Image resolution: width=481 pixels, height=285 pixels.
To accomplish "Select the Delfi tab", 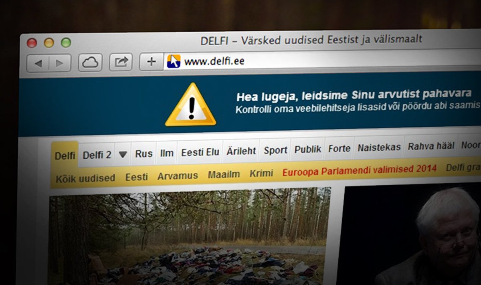I will (x=65, y=156).
